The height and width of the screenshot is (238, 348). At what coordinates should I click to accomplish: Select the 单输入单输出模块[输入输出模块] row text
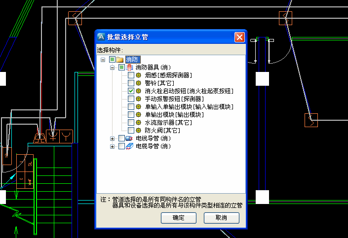click(x=189, y=107)
